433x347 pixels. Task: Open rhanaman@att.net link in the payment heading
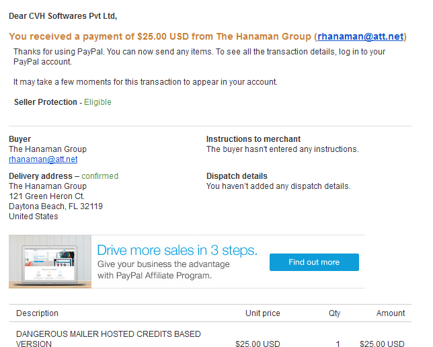(360, 36)
